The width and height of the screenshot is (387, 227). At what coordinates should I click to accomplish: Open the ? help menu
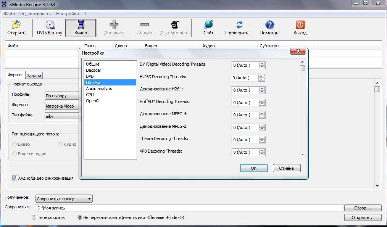click(85, 14)
